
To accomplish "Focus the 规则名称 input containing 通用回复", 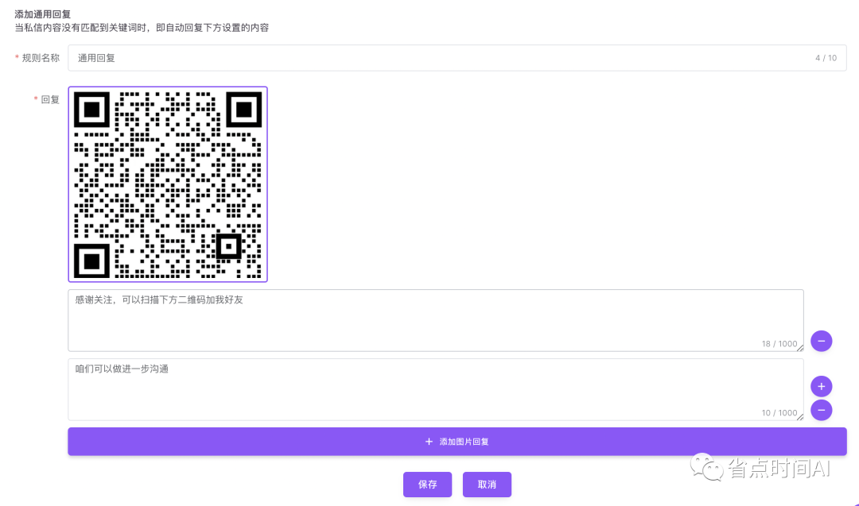I will coord(457,58).
